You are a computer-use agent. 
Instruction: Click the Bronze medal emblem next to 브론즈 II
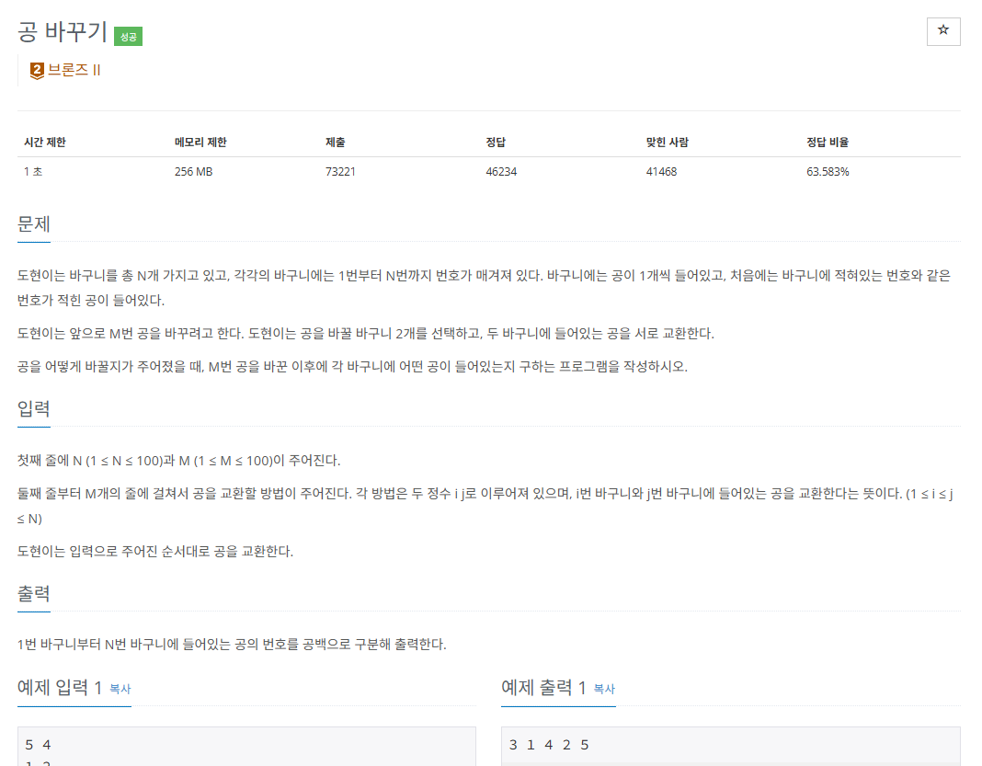[35, 68]
